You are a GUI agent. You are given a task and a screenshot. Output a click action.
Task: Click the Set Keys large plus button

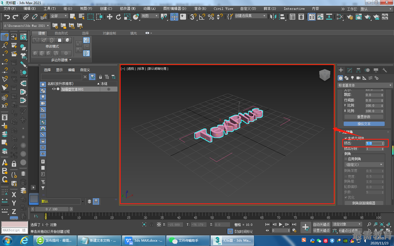click(306, 227)
